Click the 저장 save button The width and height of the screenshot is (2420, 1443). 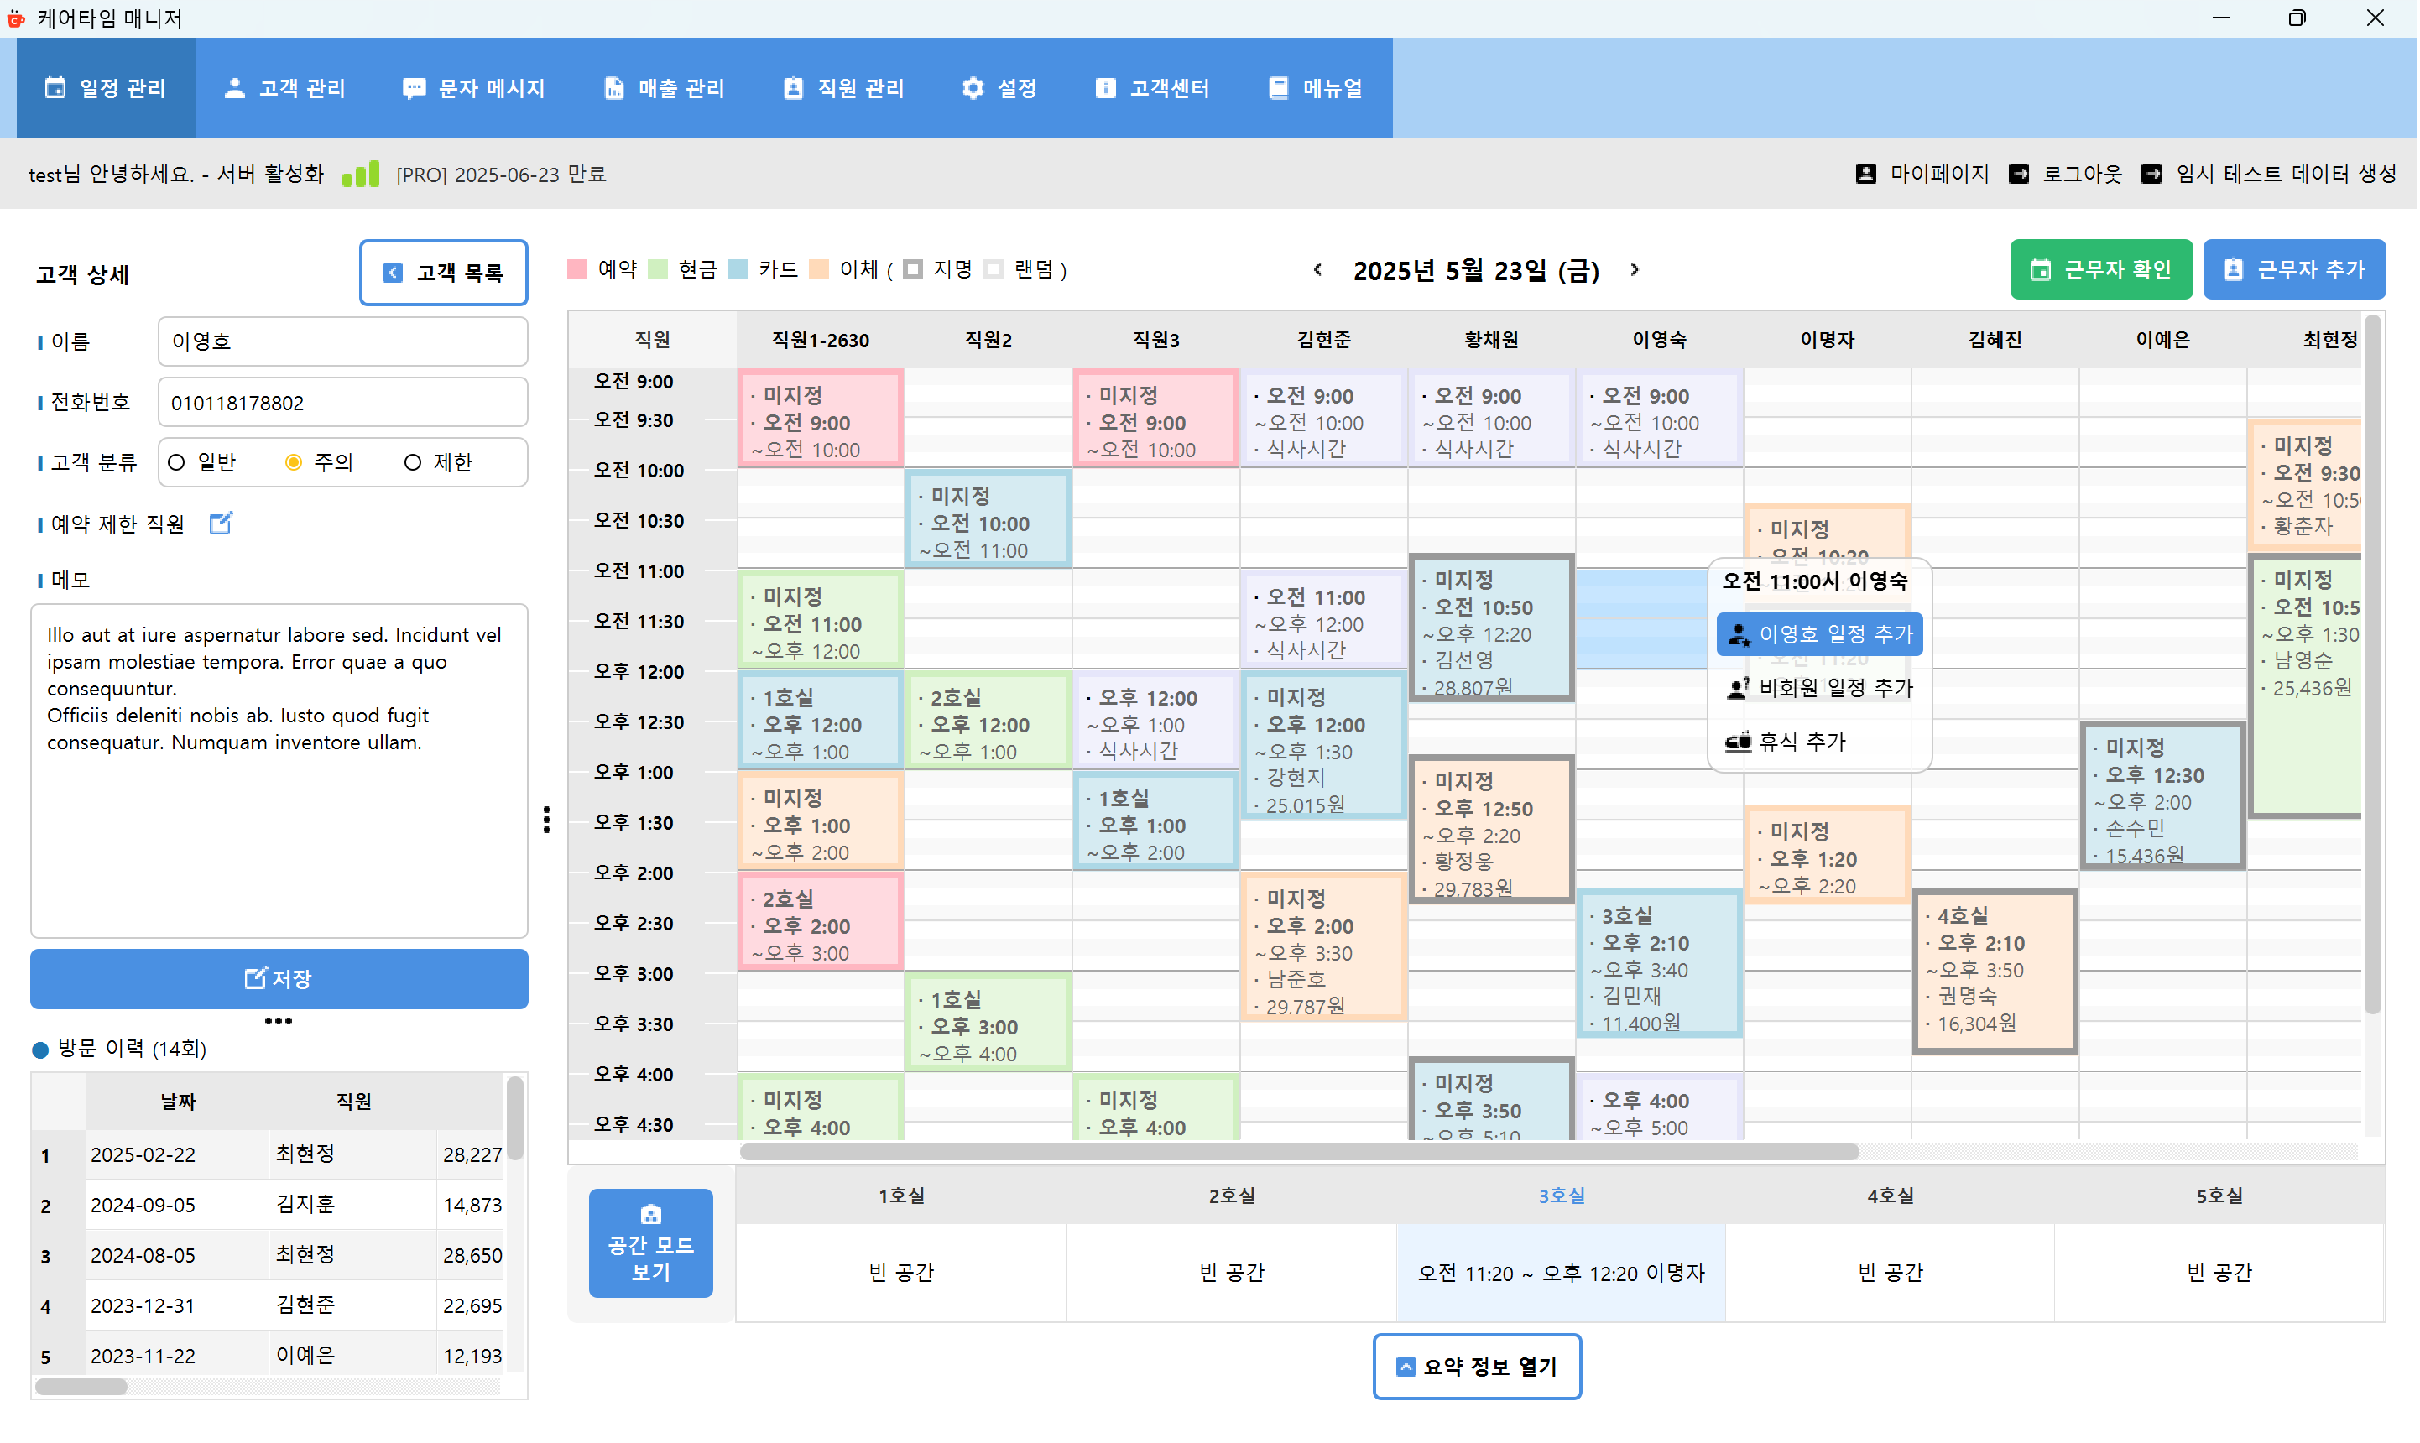(x=279, y=979)
